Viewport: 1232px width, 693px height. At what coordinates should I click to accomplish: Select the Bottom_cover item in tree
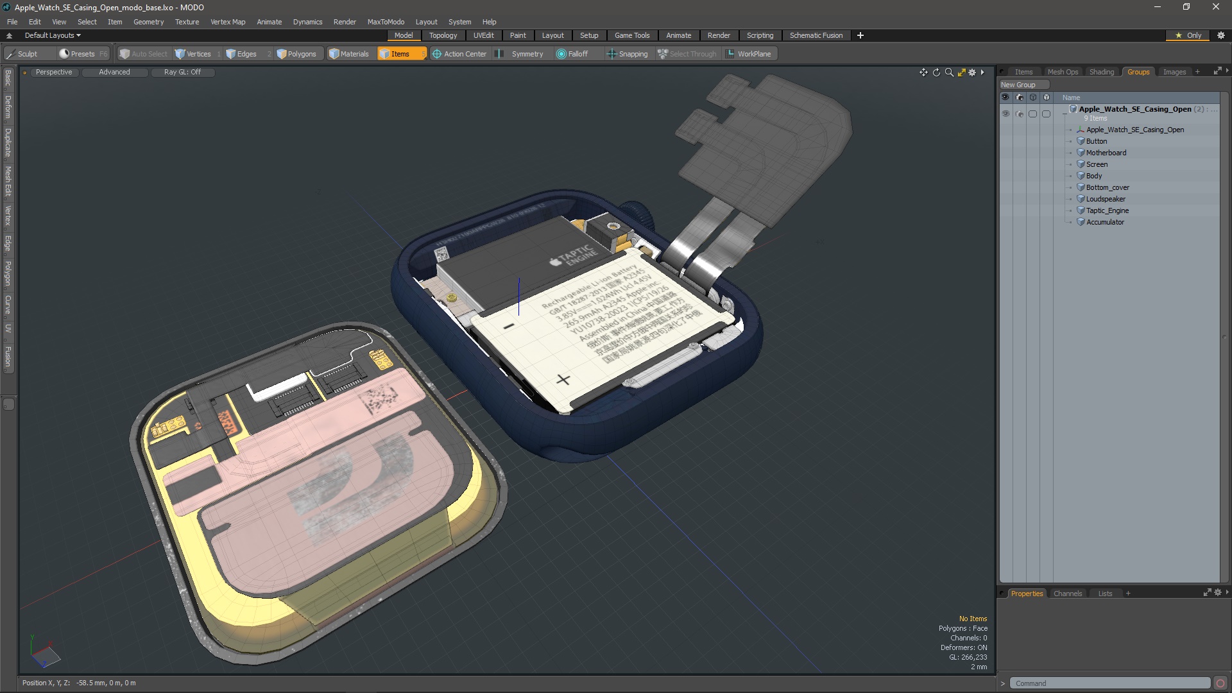point(1108,187)
